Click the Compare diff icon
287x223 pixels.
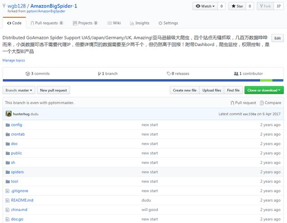pyautogui.click(x=262, y=103)
